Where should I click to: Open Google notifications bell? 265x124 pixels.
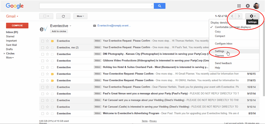point(248,6)
